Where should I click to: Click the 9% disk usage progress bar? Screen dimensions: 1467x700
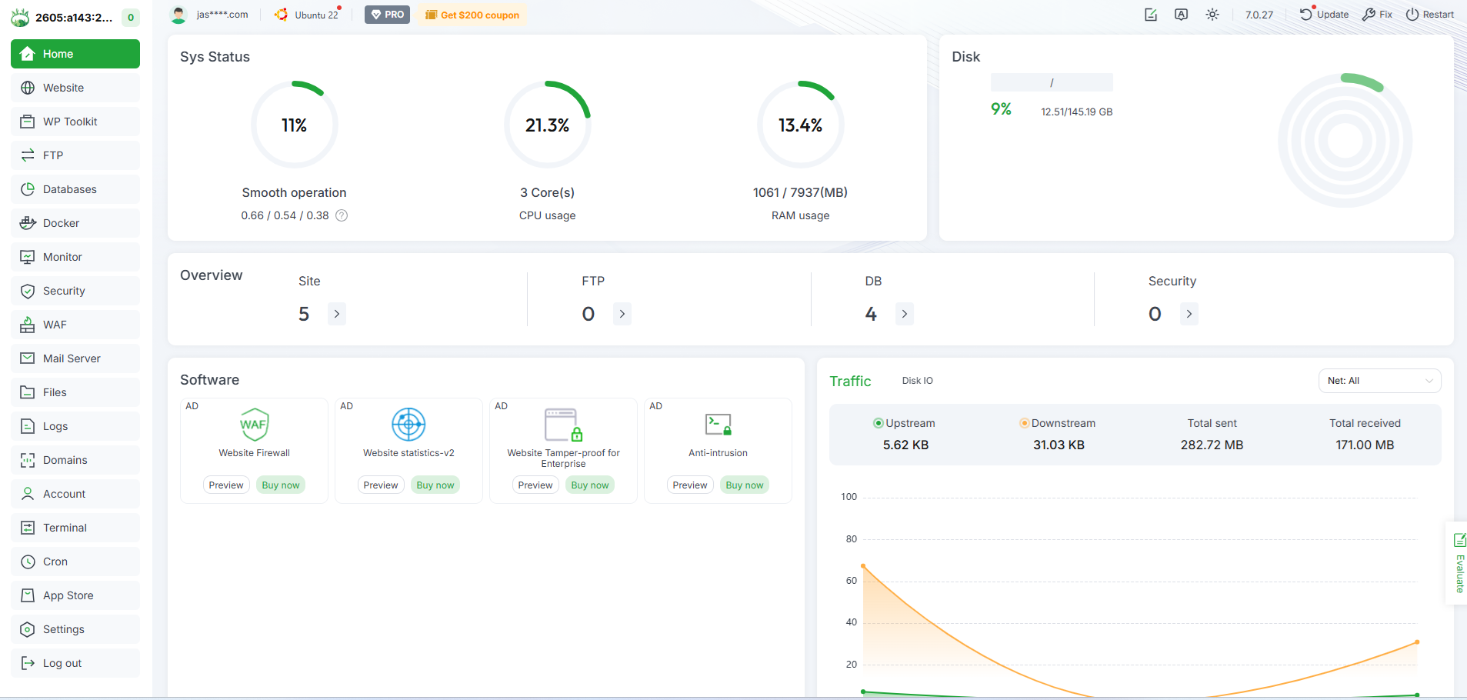[1051, 82]
